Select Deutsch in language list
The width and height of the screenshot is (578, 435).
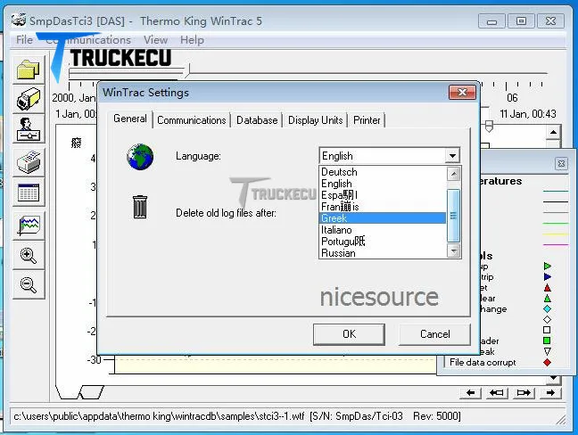(383, 172)
